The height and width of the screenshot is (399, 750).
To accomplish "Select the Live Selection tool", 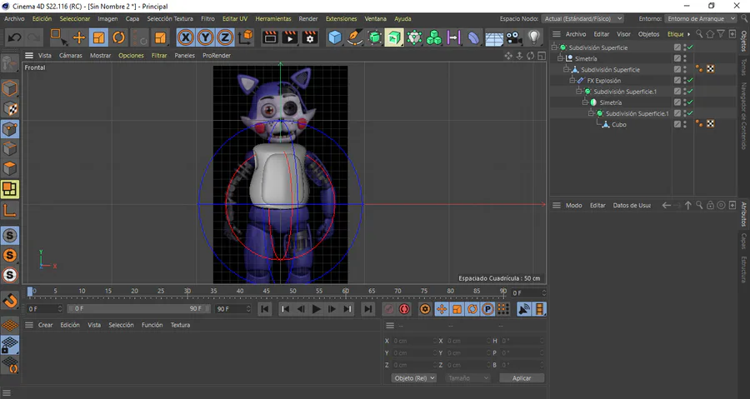I will coord(58,37).
